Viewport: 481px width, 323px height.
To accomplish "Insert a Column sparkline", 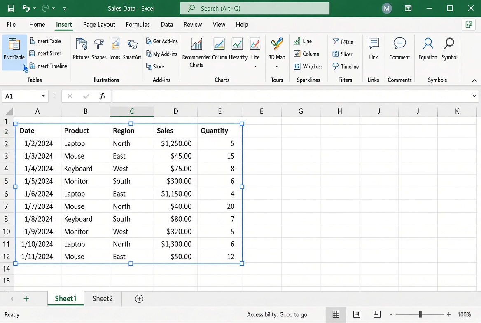I will [306, 54].
